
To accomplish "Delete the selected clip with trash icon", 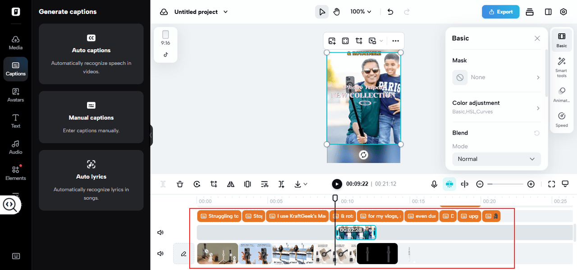I will [180, 184].
